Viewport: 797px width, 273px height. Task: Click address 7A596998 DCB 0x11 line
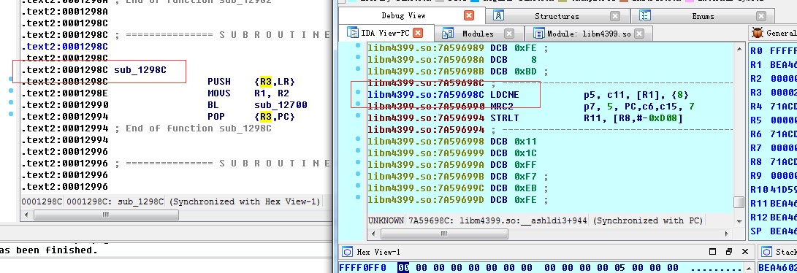[452, 141]
